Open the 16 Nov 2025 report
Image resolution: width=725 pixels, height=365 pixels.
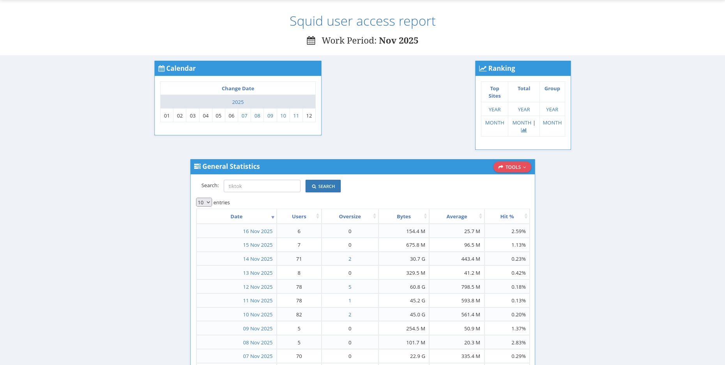pyautogui.click(x=258, y=231)
